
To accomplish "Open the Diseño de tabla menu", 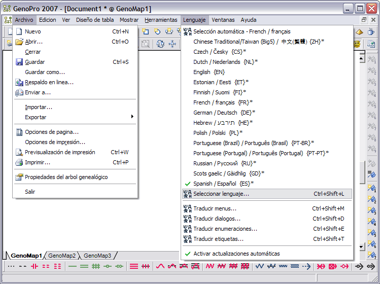I will coord(95,20).
